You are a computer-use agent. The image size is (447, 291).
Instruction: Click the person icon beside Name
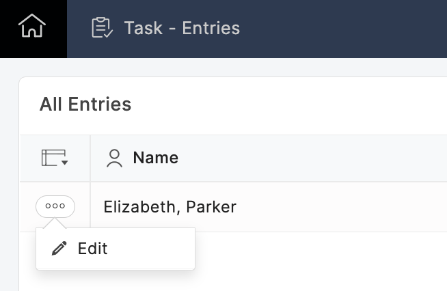tap(115, 158)
